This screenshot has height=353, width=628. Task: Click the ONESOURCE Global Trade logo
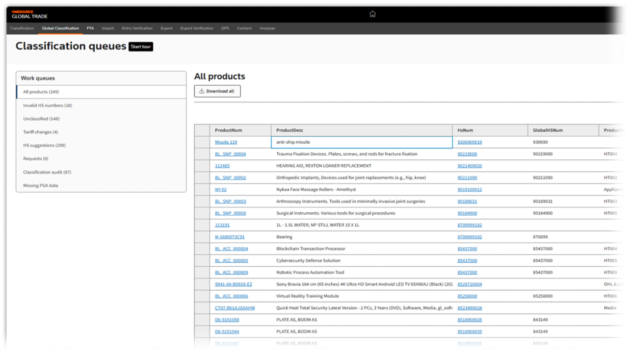pos(29,14)
